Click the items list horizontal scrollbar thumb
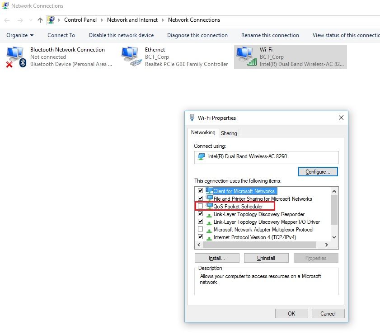The image size is (380, 335). tap(259, 245)
